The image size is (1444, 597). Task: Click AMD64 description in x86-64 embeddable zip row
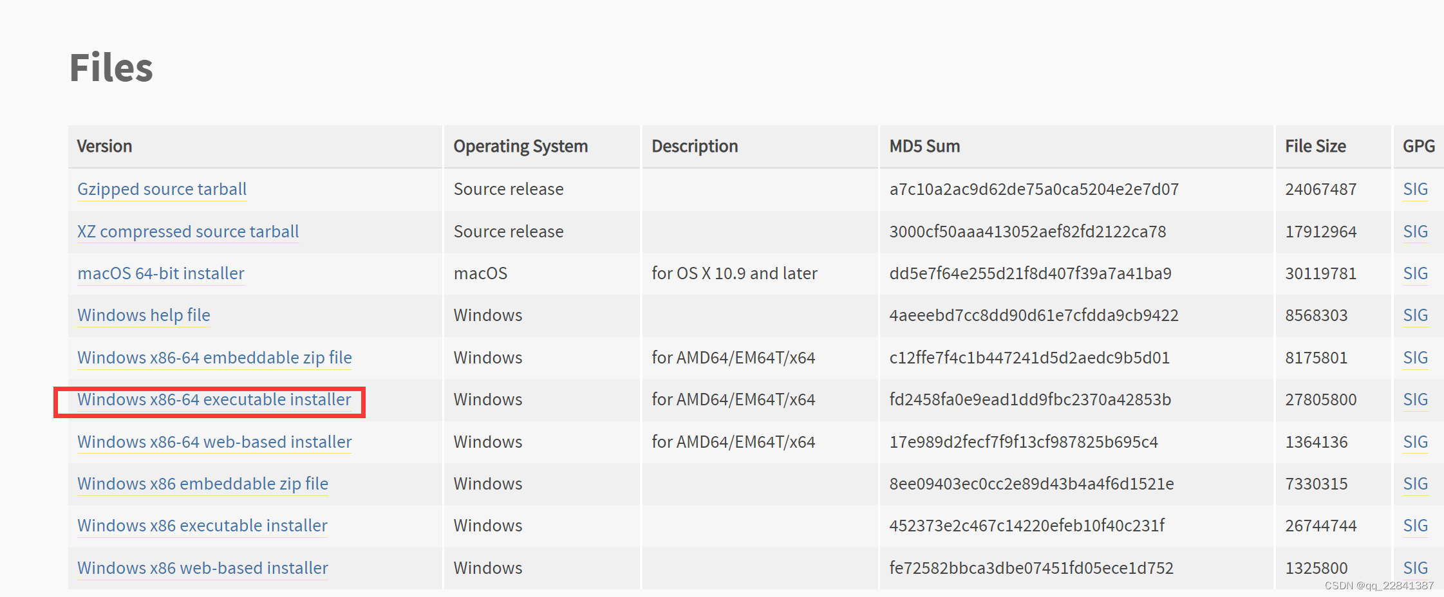click(733, 358)
